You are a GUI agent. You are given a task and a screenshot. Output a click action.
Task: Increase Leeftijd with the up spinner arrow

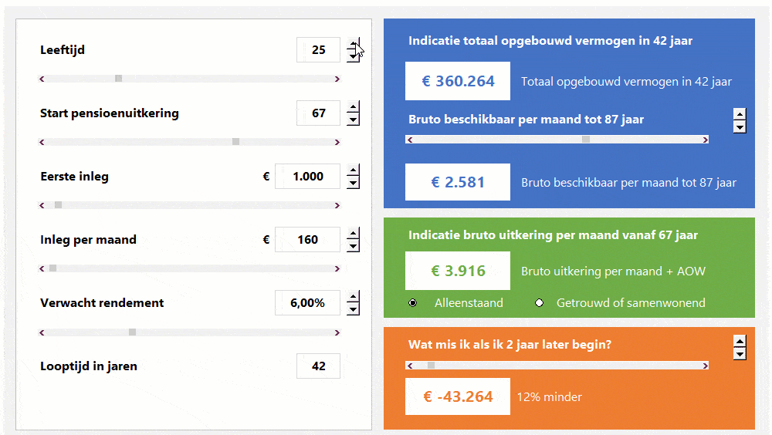(x=353, y=44)
